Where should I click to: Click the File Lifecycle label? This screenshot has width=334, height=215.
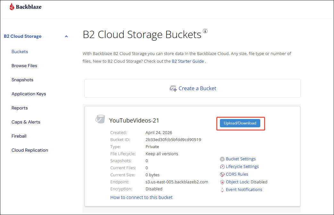pyautogui.click(x=123, y=154)
